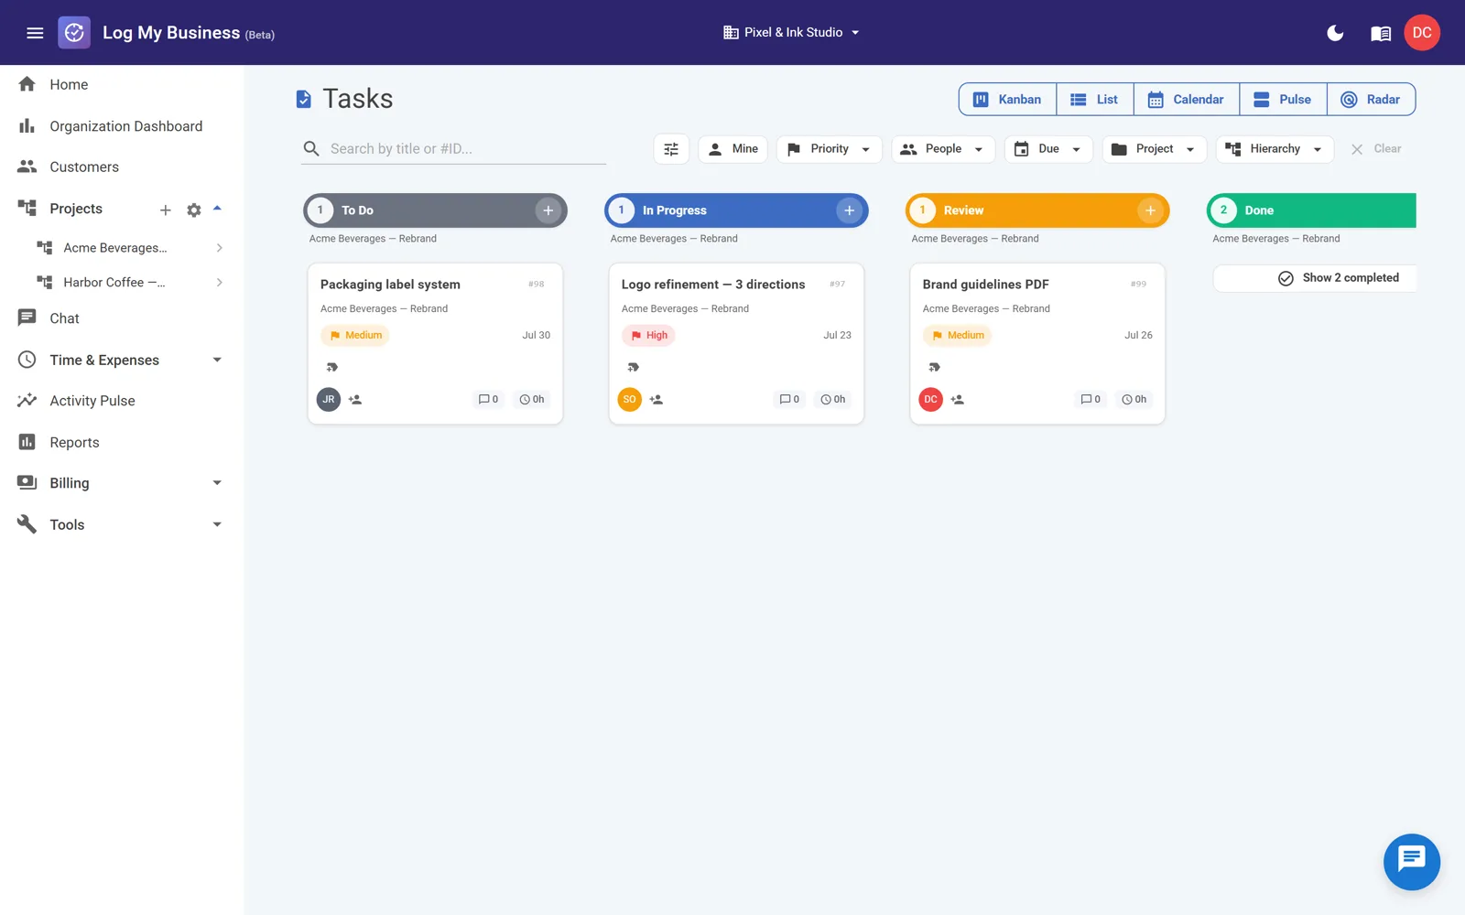Add a new project with plus icon

166,210
